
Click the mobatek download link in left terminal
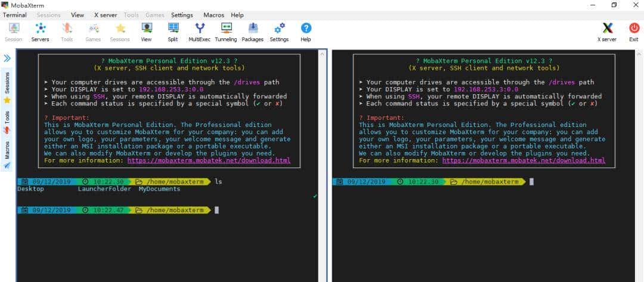click(x=209, y=160)
